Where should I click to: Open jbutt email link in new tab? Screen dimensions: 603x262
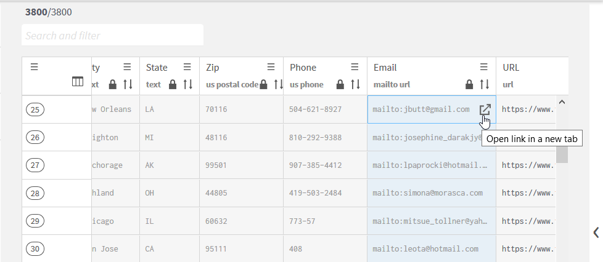485,109
